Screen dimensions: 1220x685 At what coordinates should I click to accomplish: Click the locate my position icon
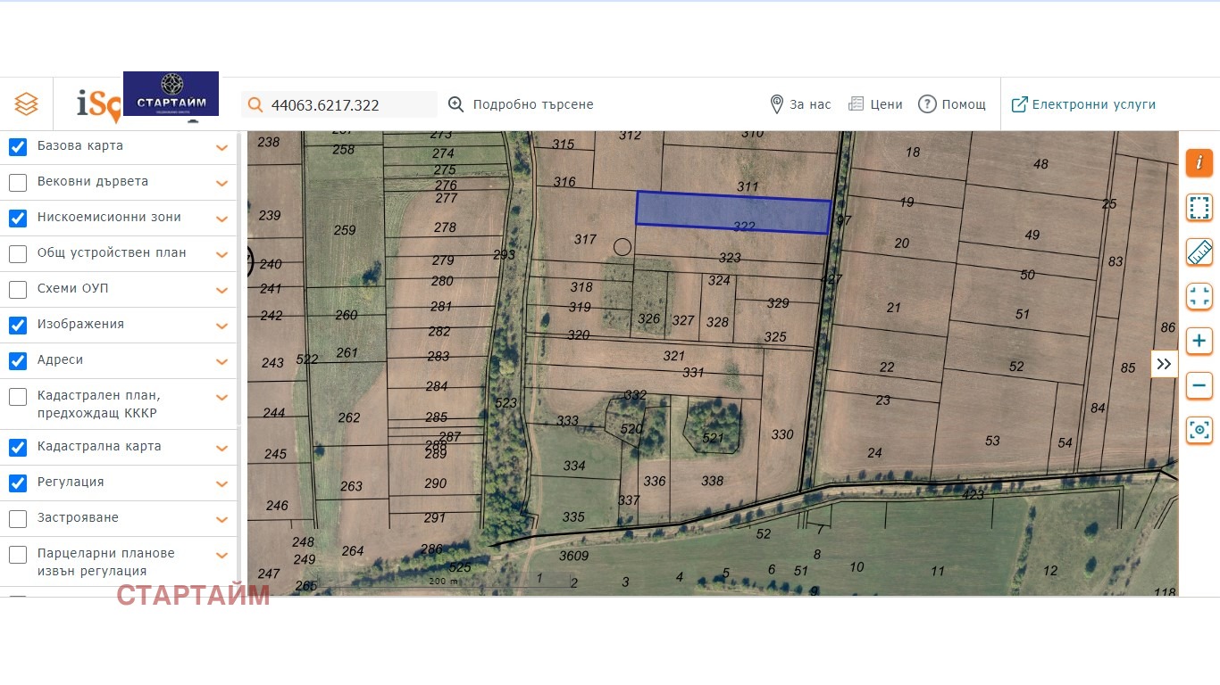[1199, 430]
